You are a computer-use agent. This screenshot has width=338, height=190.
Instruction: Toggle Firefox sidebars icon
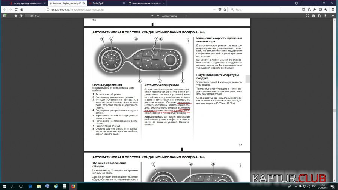coord(320,9)
